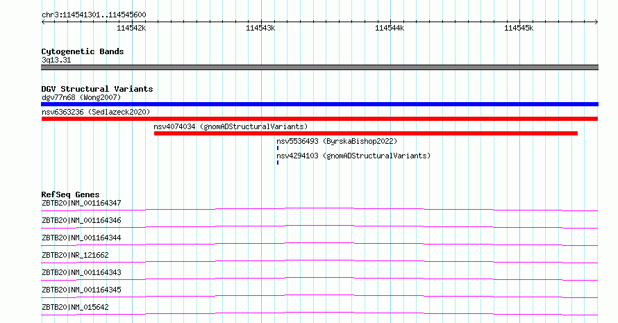618x323 pixels.
Task: Click the ruler's right arrow end
Action: pyautogui.click(x=596, y=22)
